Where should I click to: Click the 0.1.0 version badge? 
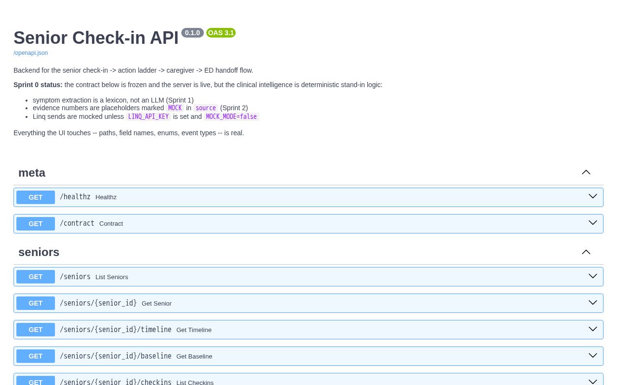pos(192,33)
